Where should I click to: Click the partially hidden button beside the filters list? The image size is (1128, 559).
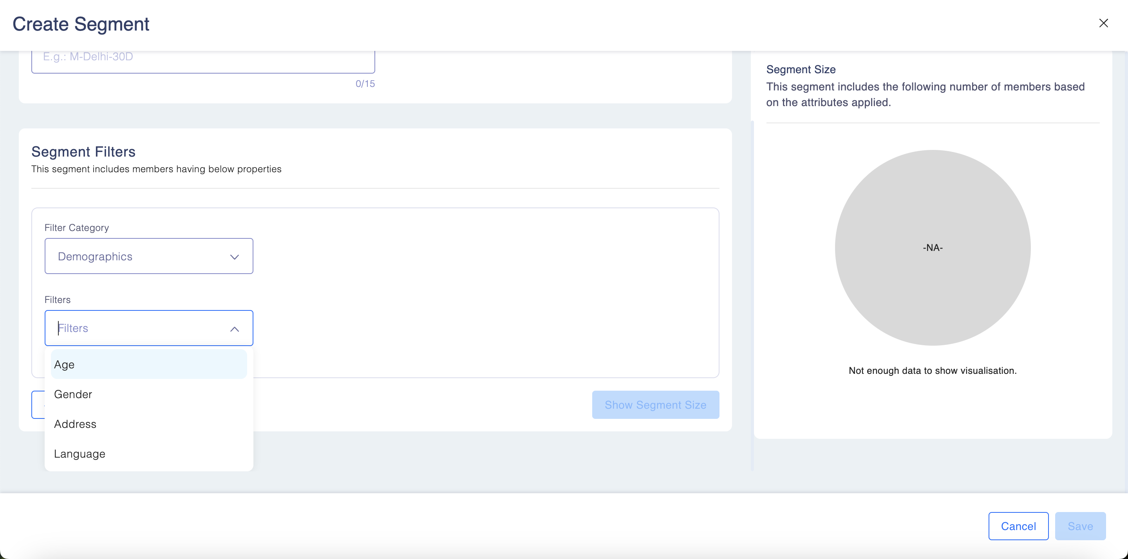point(38,404)
